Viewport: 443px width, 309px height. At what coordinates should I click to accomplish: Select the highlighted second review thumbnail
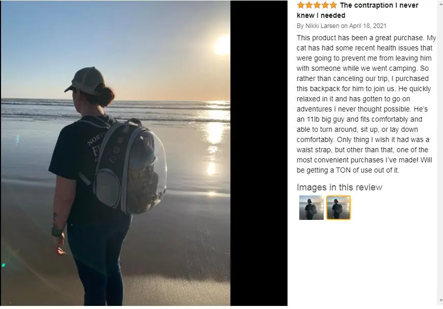click(338, 207)
